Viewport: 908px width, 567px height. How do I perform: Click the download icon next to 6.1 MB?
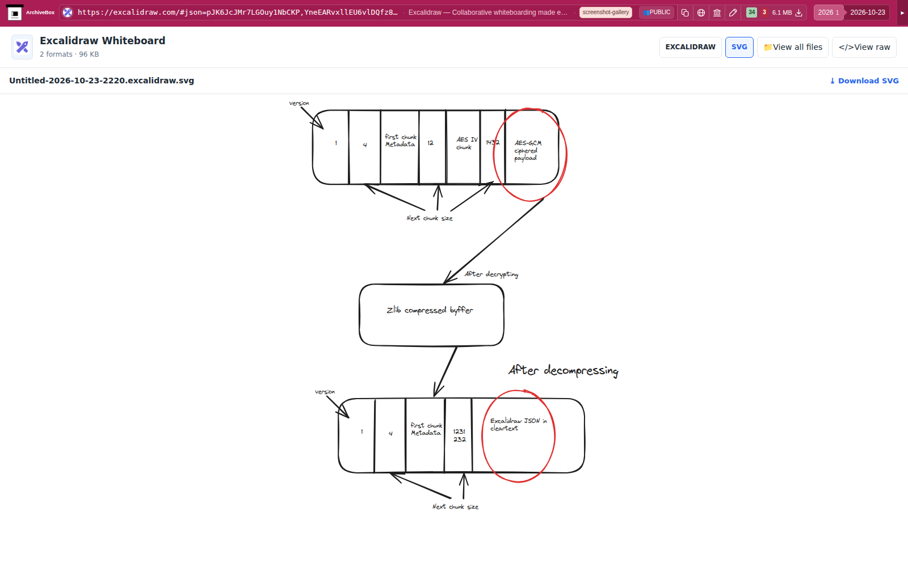[x=798, y=12]
